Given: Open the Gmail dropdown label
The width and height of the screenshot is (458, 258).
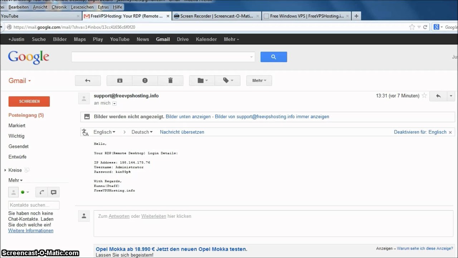Looking at the screenshot, I should [x=20, y=81].
